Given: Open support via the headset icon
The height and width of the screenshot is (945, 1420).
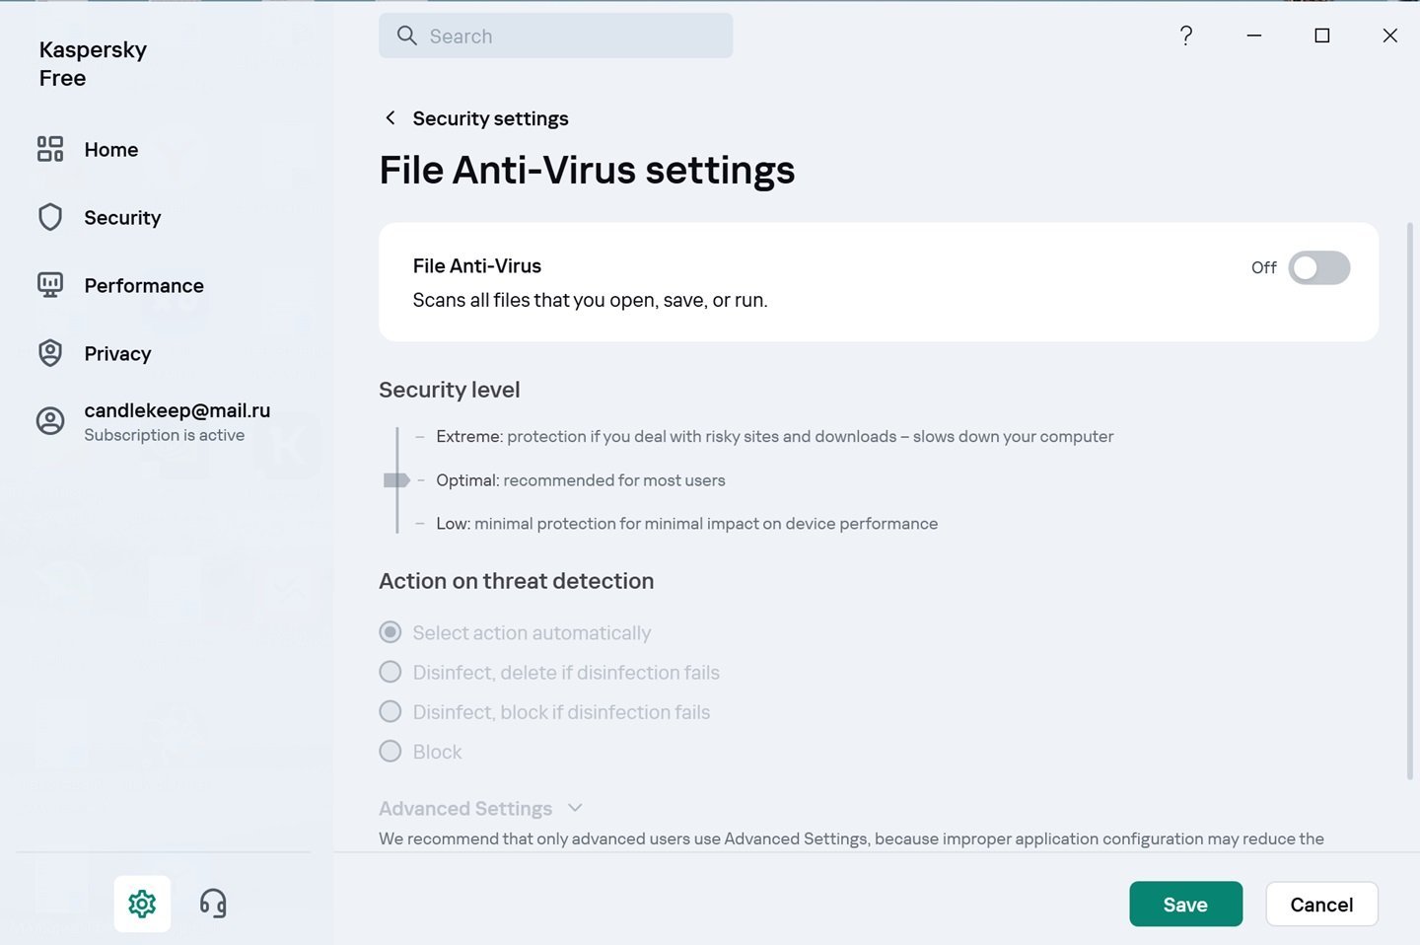Looking at the screenshot, I should pos(213,904).
